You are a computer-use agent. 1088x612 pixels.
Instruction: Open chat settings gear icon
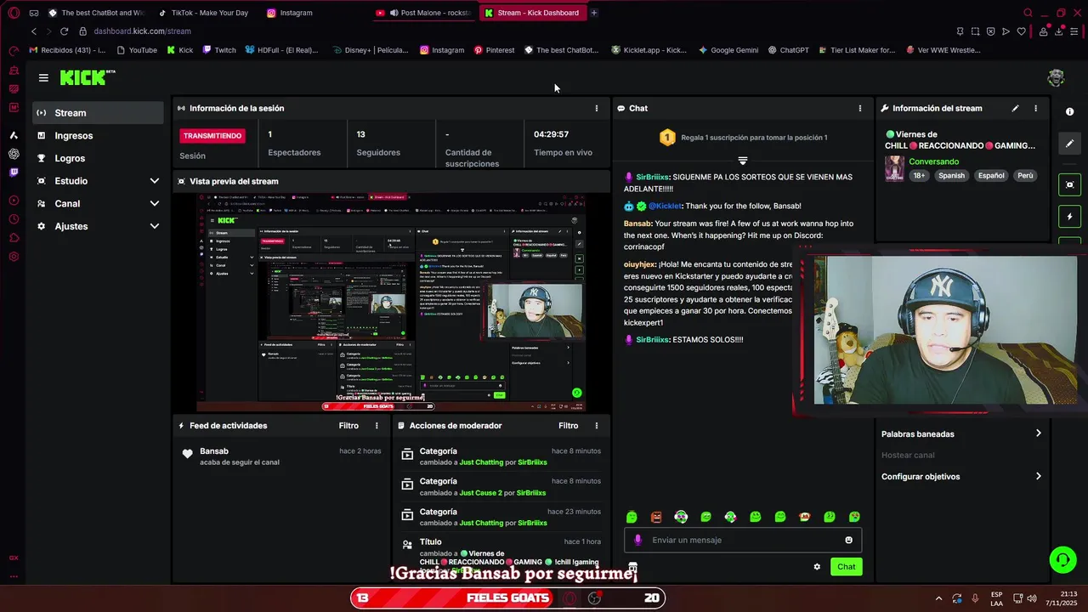point(817,567)
